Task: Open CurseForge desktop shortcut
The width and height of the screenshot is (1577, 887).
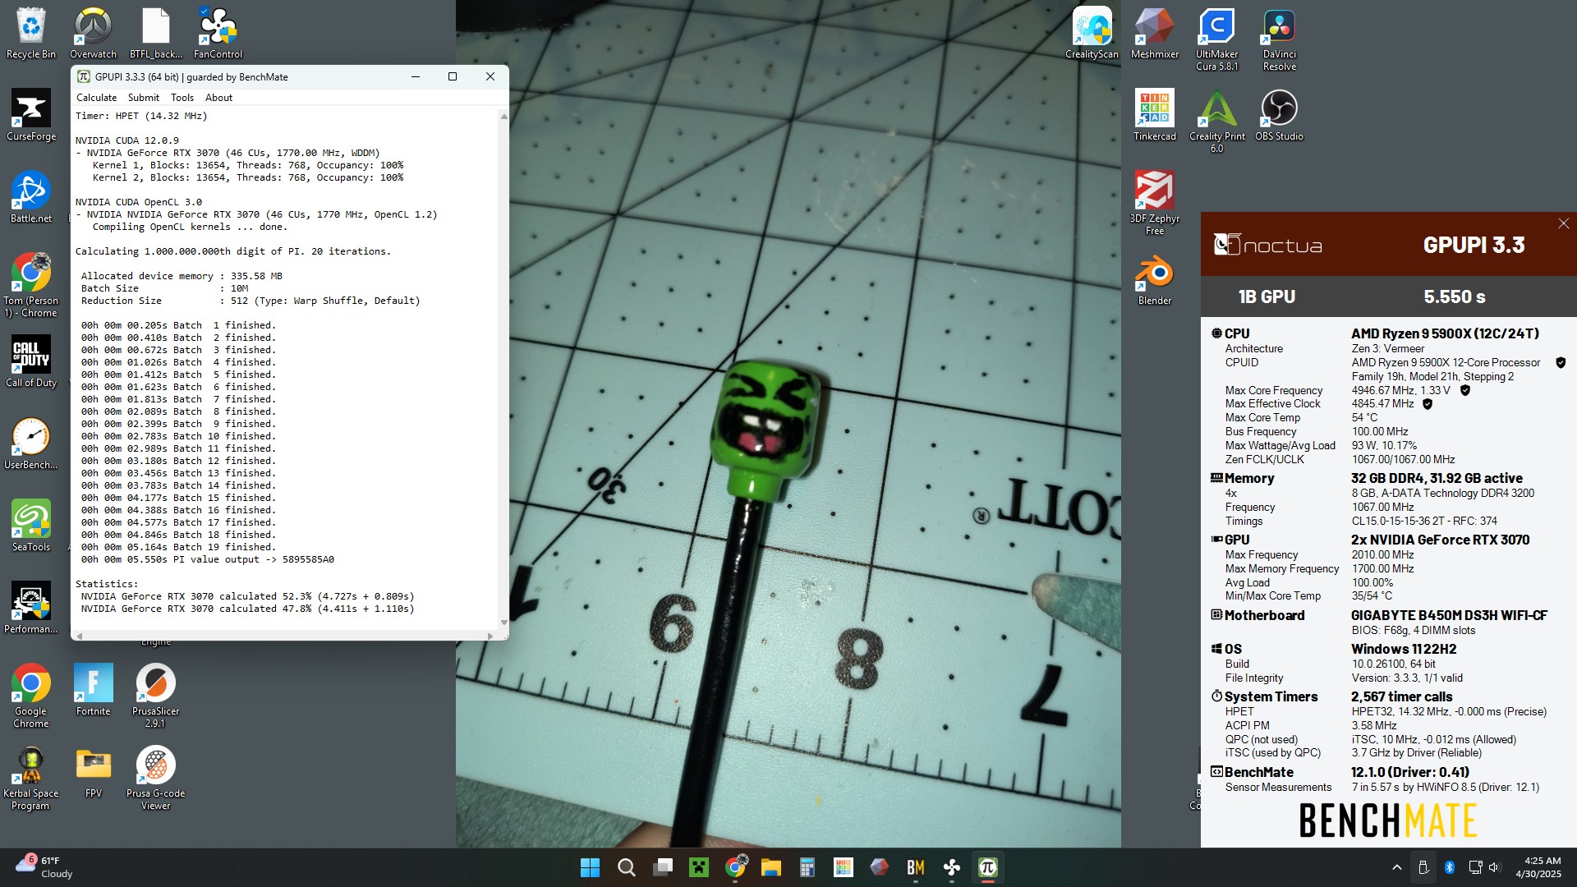Action: point(31,115)
